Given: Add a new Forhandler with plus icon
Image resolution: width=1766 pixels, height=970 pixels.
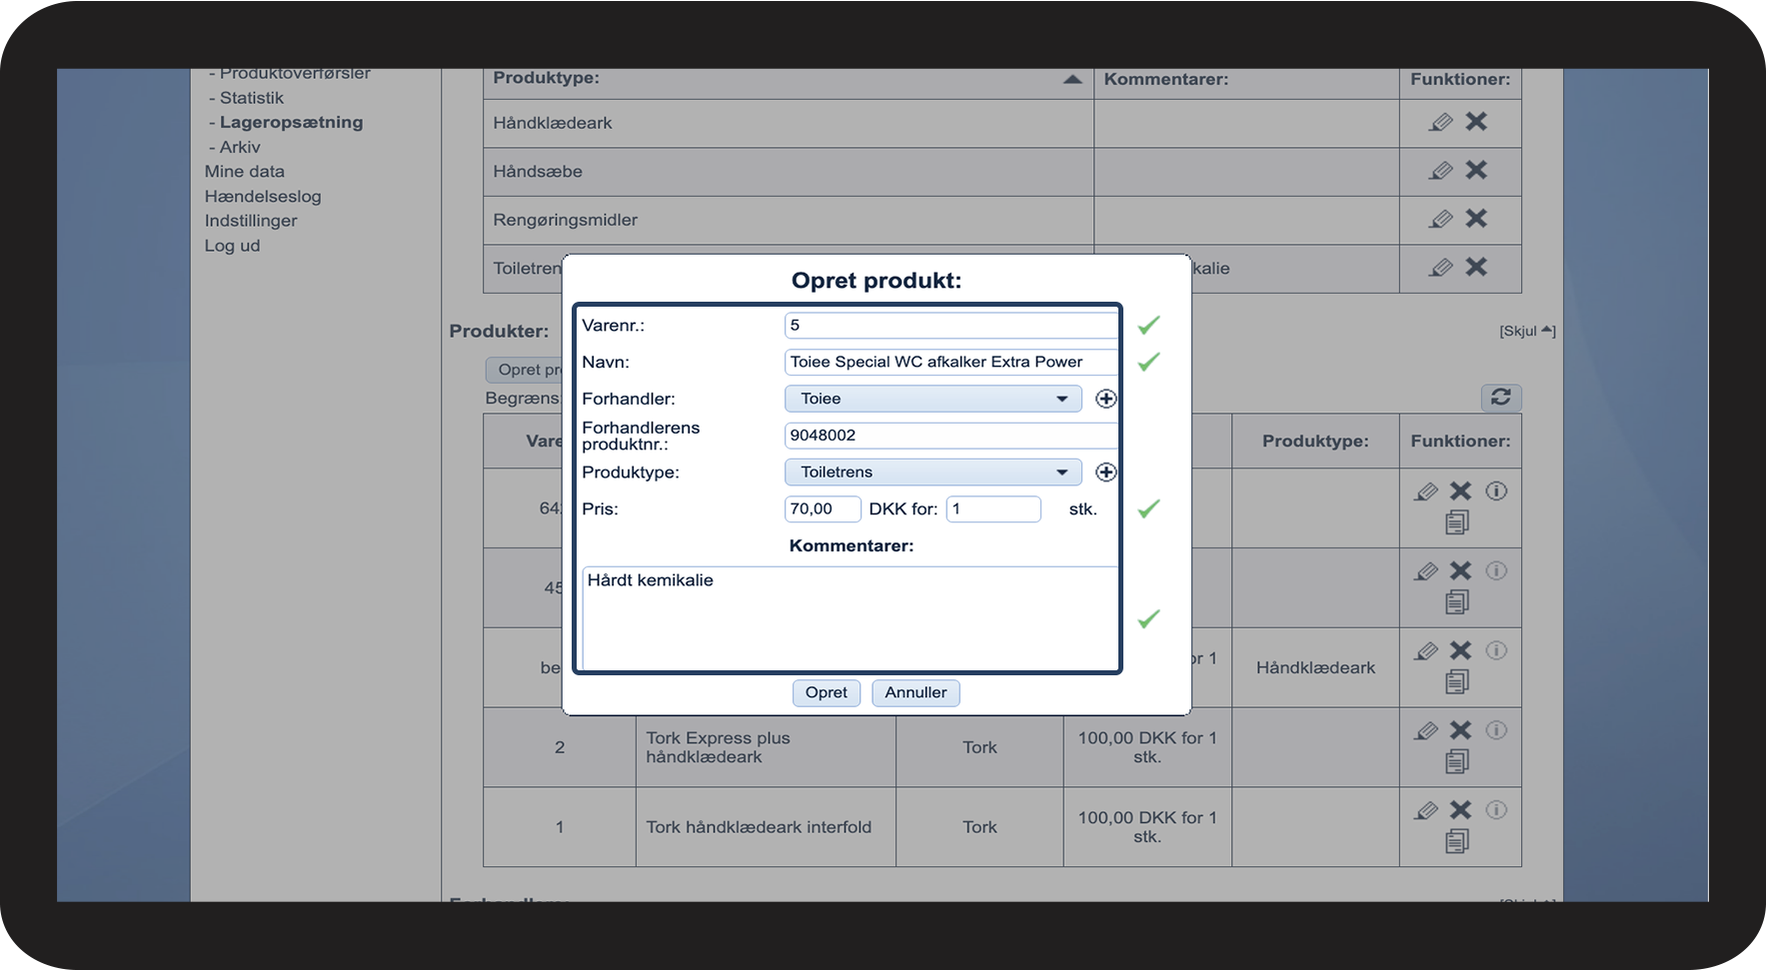Looking at the screenshot, I should [1105, 399].
